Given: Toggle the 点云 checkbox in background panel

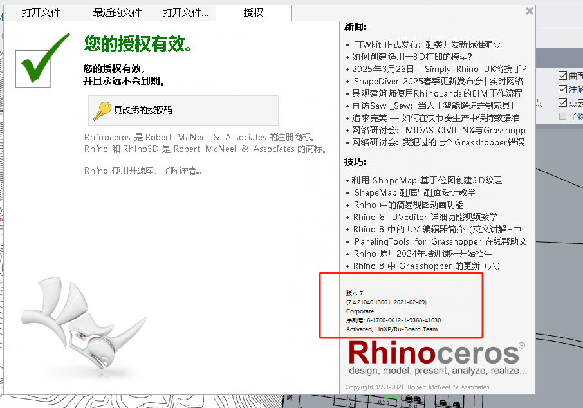Looking at the screenshot, I should pos(562,103).
